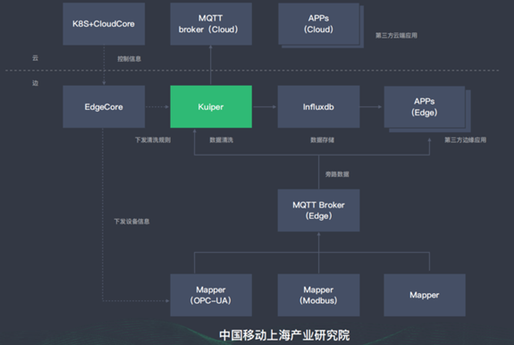Screen dimensions: 514x345
Task: Select the MQTT Broker (Edge) box
Action: 318,210
